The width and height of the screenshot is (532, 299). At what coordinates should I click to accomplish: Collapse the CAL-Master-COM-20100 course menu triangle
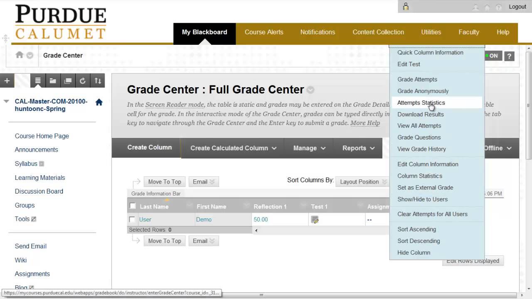(6, 101)
